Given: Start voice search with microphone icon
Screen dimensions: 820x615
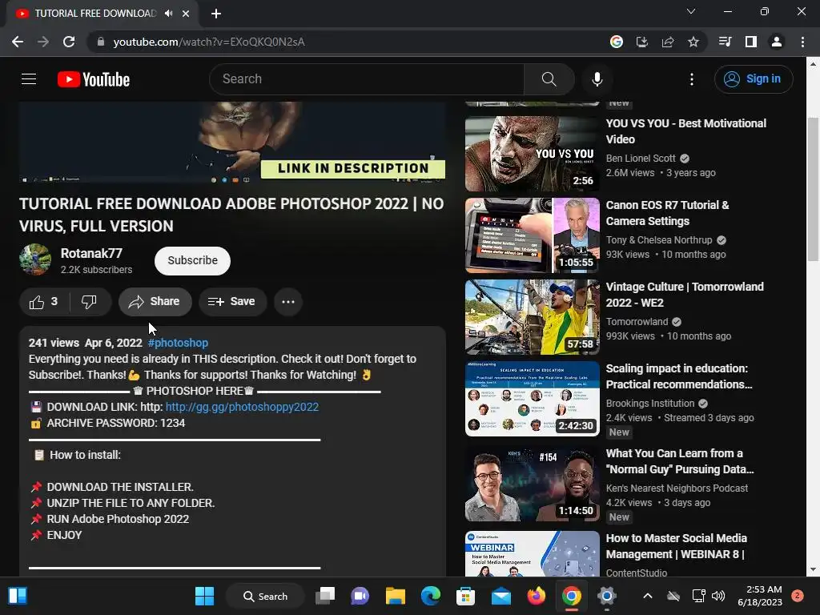Looking at the screenshot, I should pos(597,79).
